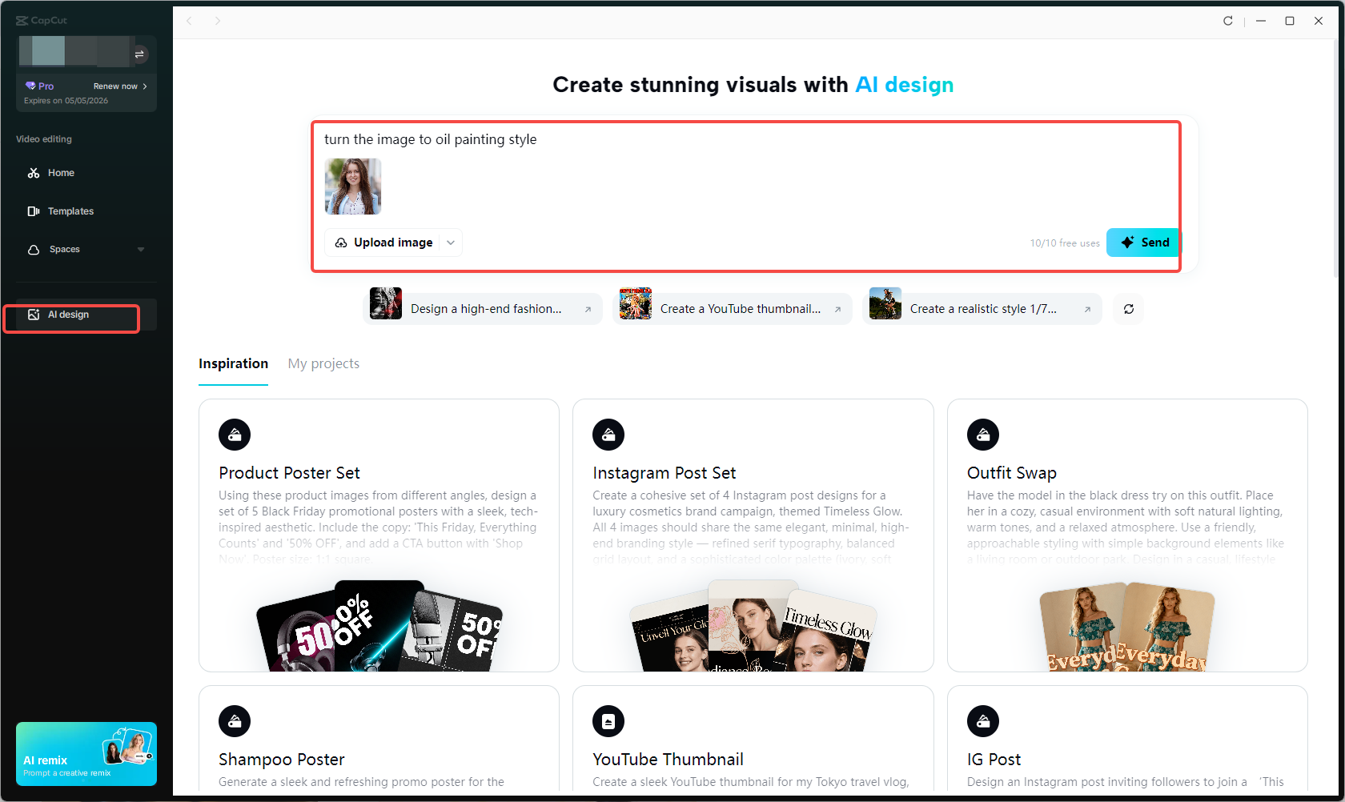The height and width of the screenshot is (802, 1345).
Task: Click the Upload image button
Action: pos(393,243)
